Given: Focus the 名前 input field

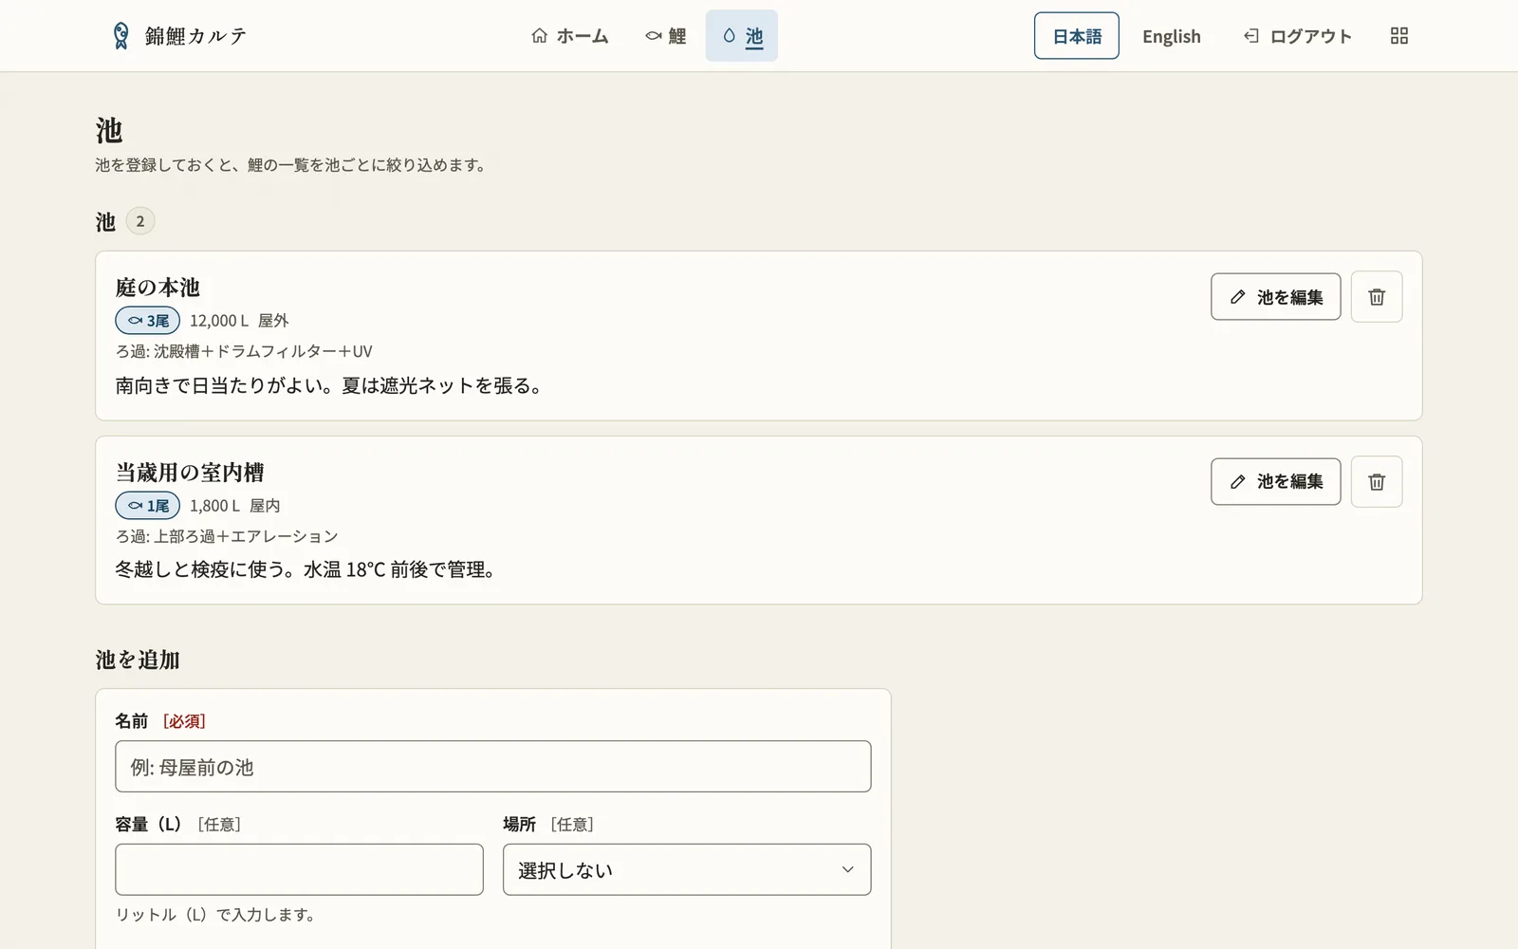Looking at the screenshot, I should [x=493, y=767].
